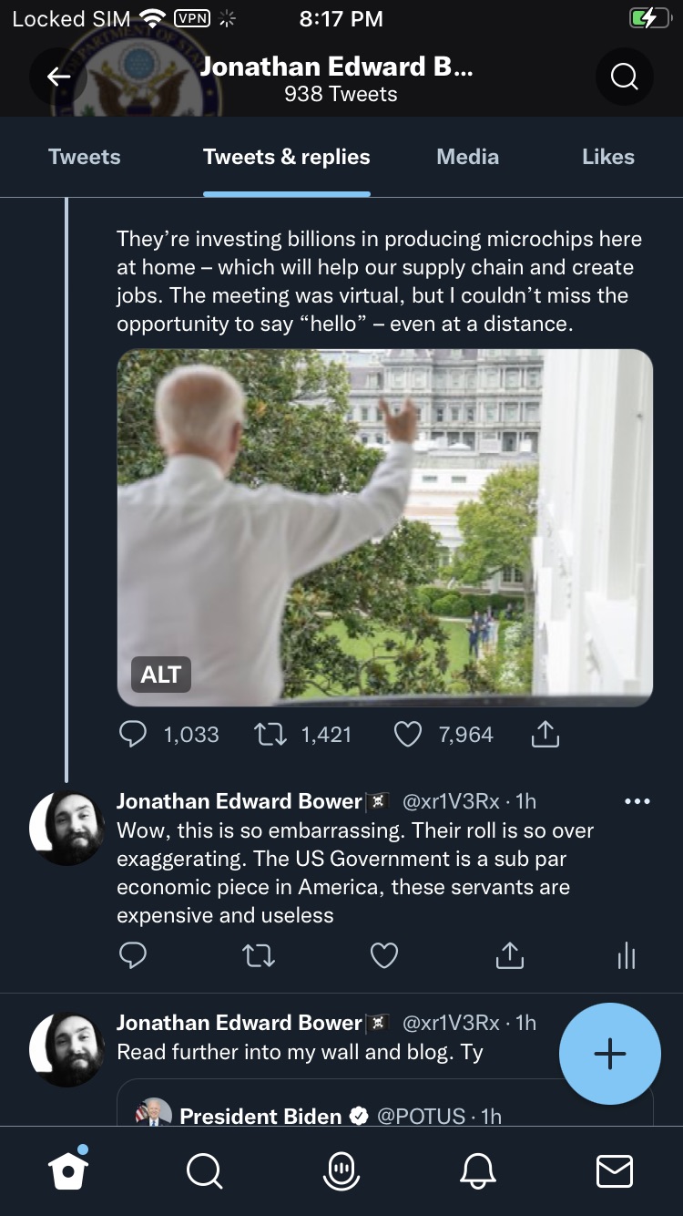Open search from profile header
Screen dimensions: 683x1216
(624, 77)
